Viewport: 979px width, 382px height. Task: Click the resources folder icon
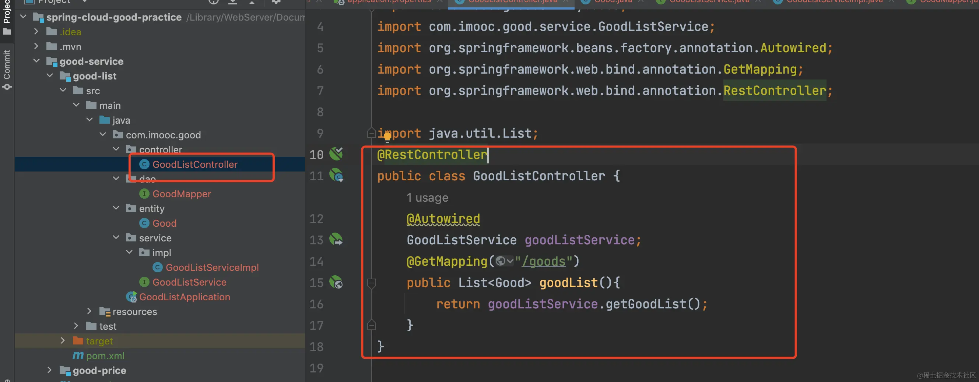(x=105, y=312)
